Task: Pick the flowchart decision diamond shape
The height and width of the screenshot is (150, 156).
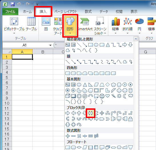Action: coord(79,147)
